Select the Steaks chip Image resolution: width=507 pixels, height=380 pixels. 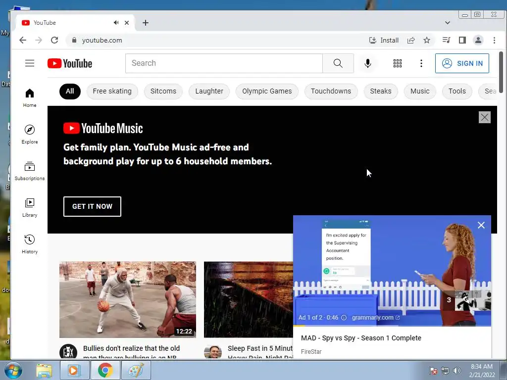[381, 91]
